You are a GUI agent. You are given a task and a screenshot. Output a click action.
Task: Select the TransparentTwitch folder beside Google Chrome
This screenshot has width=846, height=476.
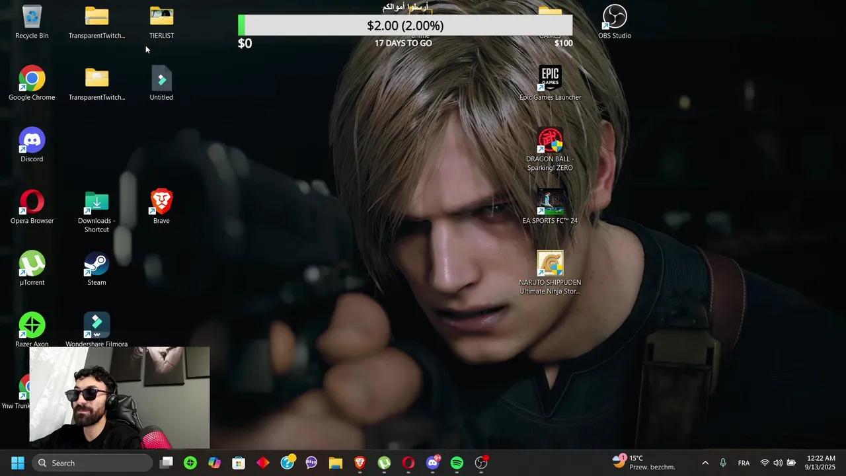96,83
